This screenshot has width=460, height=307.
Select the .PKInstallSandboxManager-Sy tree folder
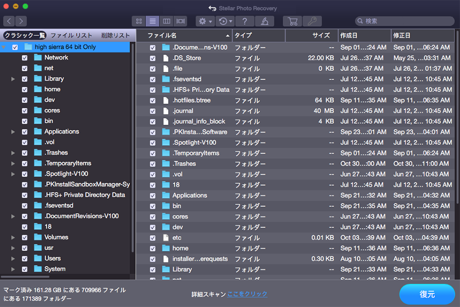65,184
